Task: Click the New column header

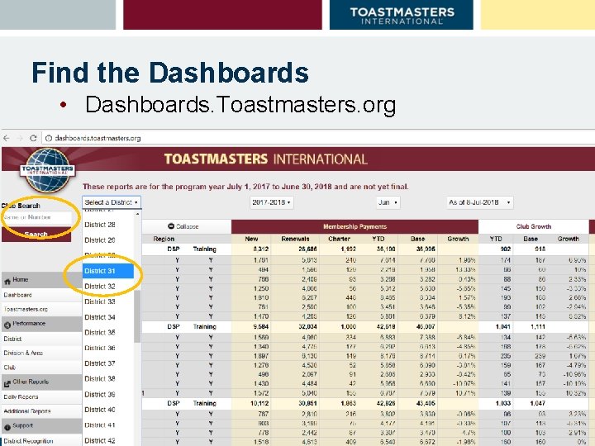Action: coord(251,239)
